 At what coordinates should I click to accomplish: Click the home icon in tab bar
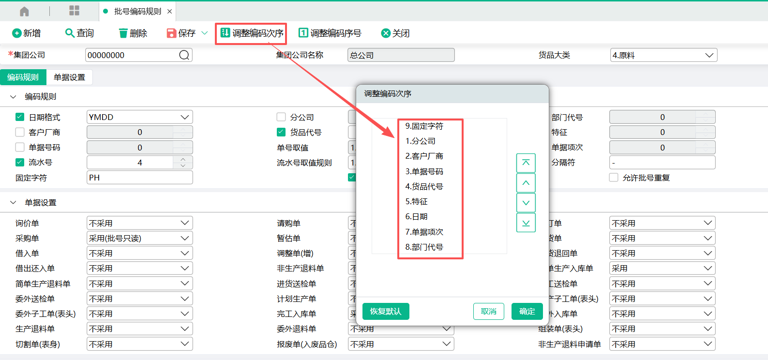click(24, 11)
